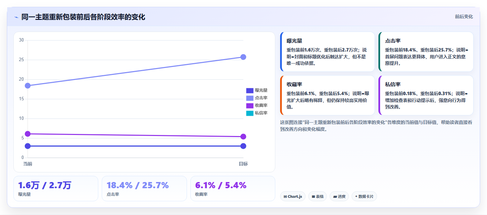The height and width of the screenshot is (215, 487).
Task: Click the 点击率 caption under 18.4% stat
Action: [113, 194]
